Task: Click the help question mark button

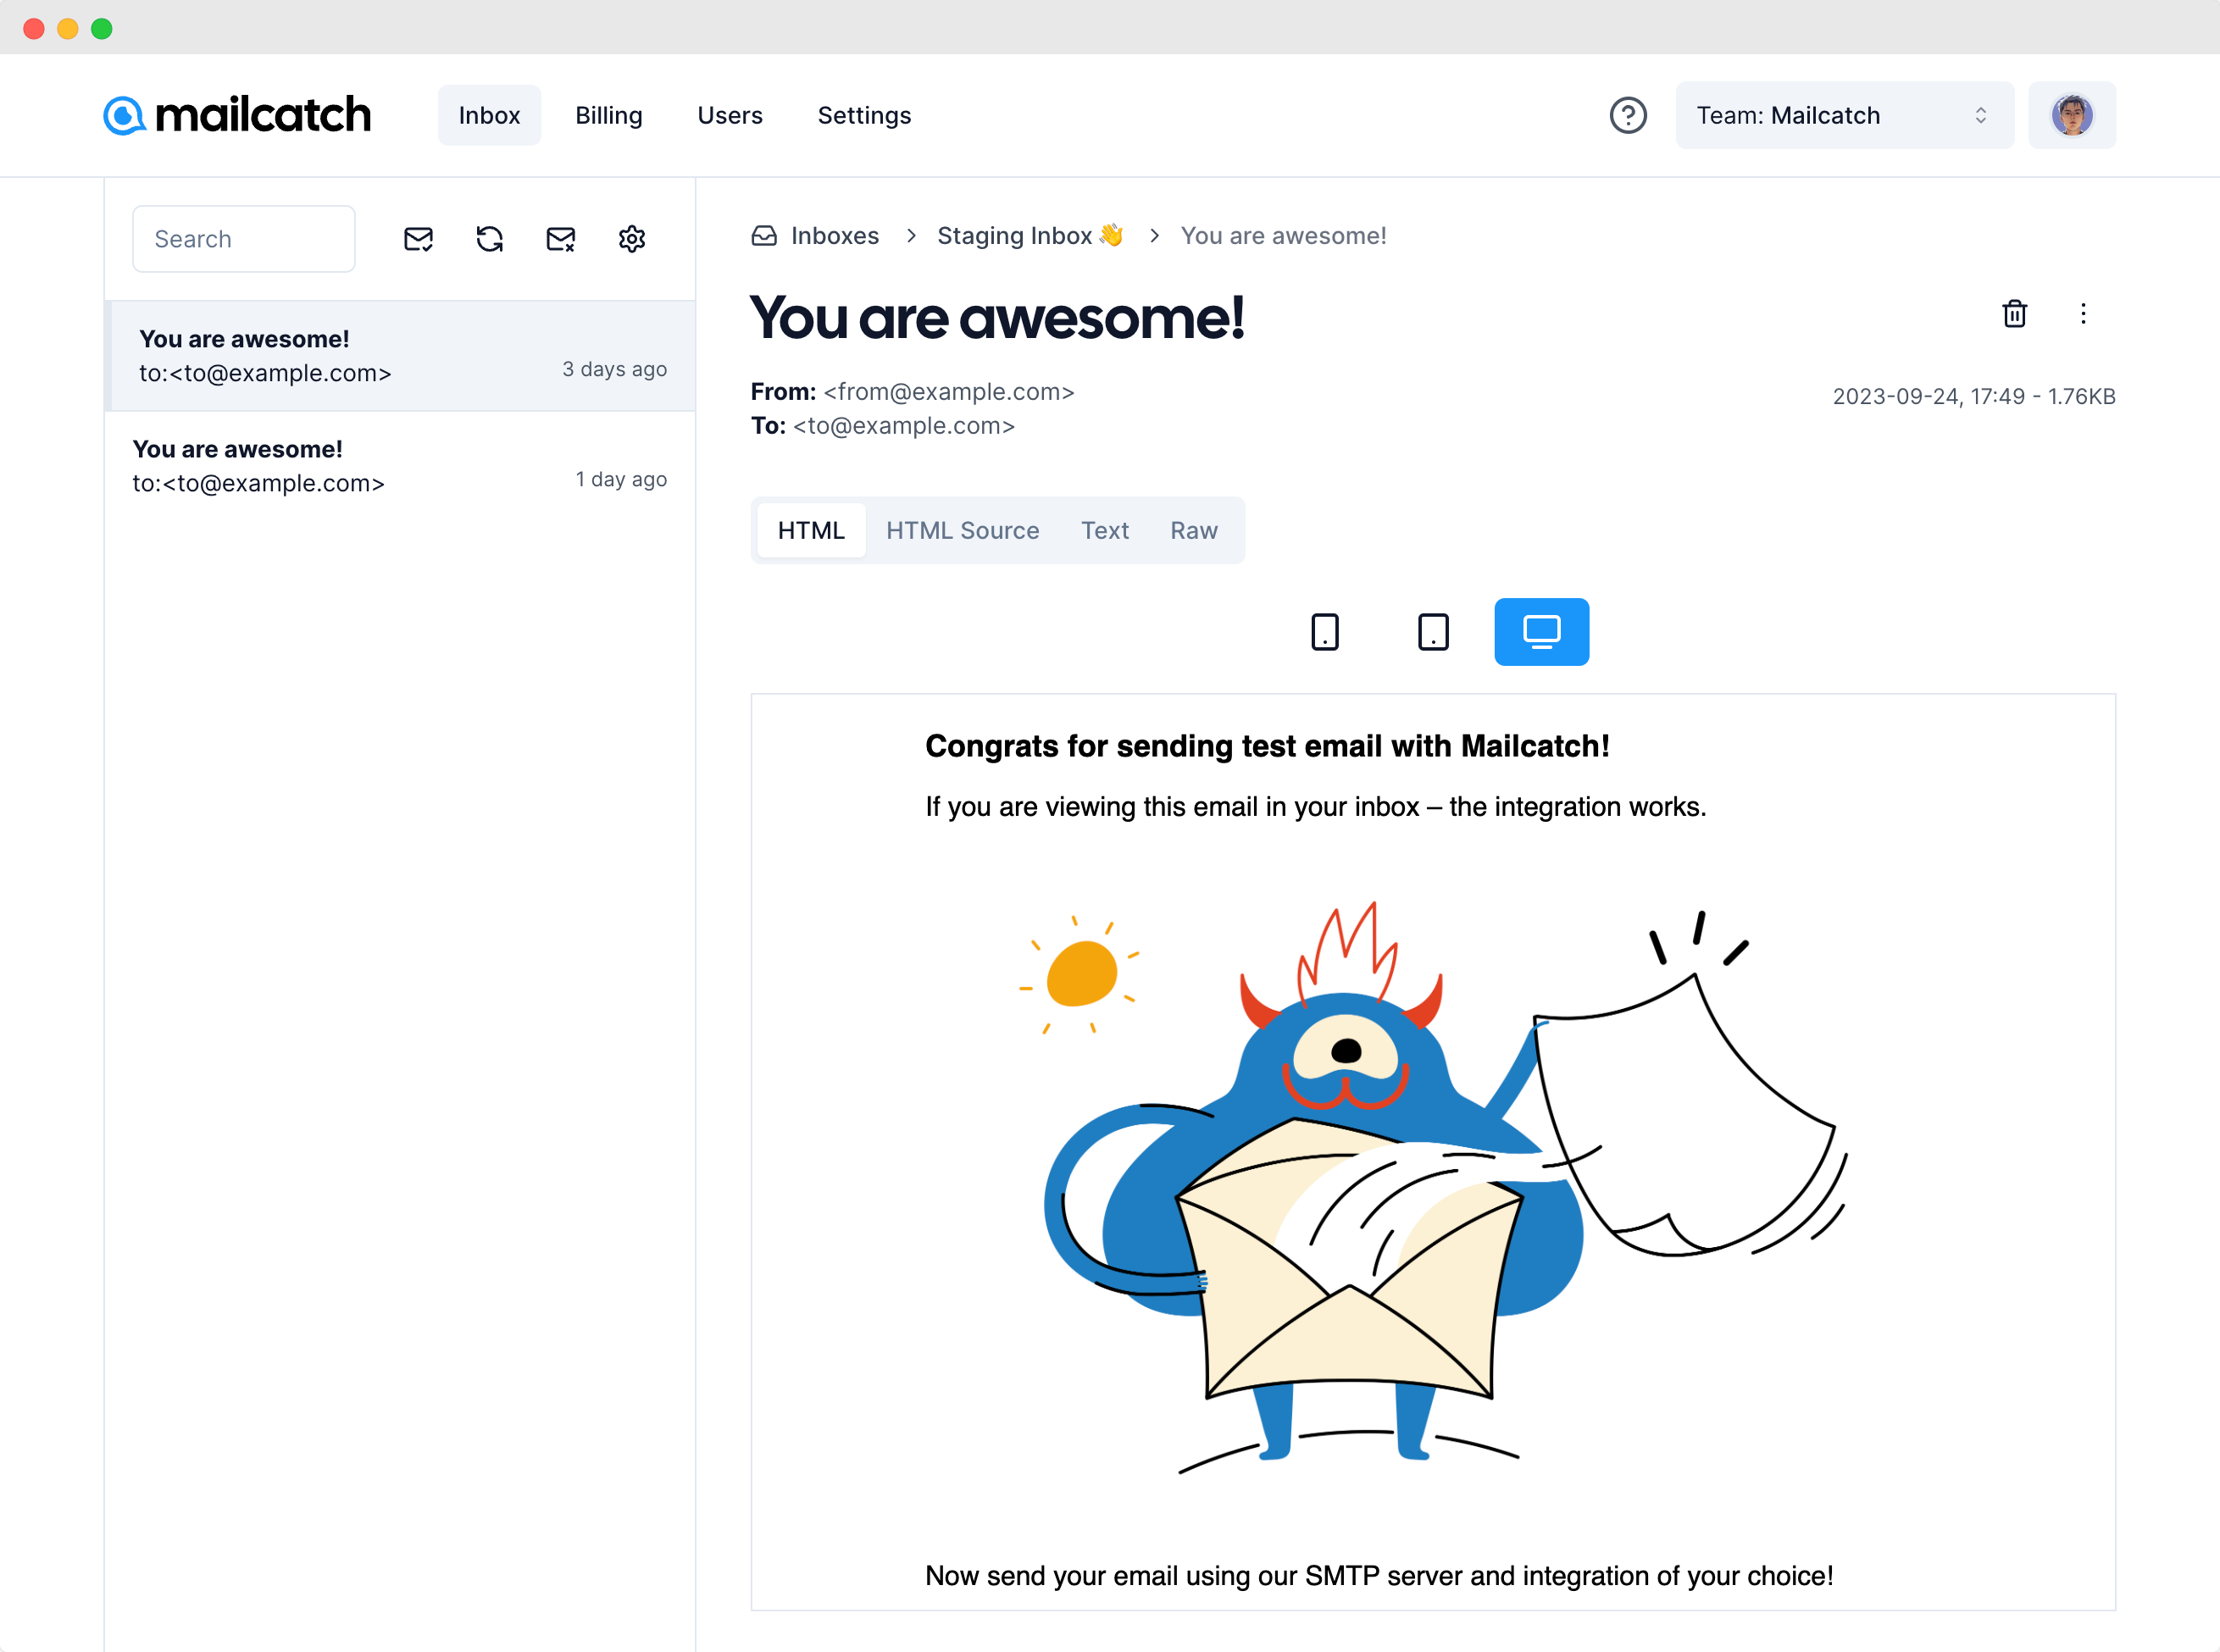Action: tap(1626, 114)
